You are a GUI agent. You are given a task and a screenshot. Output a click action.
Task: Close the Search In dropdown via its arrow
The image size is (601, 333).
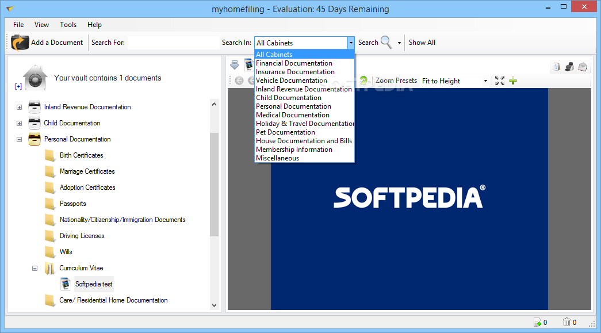[351, 43]
